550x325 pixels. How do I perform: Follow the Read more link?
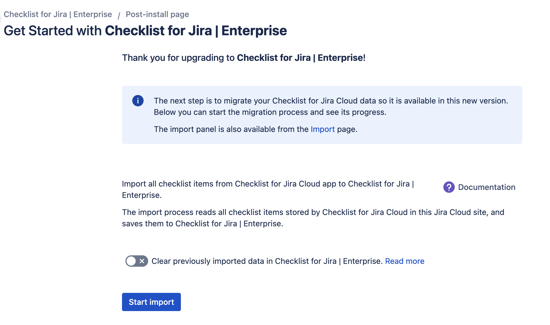tap(404, 261)
